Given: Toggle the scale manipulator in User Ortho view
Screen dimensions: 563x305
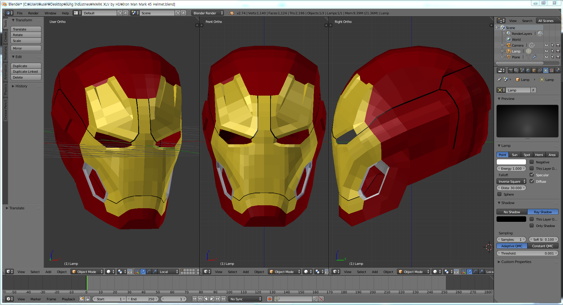Looking at the screenshot, I should [x=155, y=272].
